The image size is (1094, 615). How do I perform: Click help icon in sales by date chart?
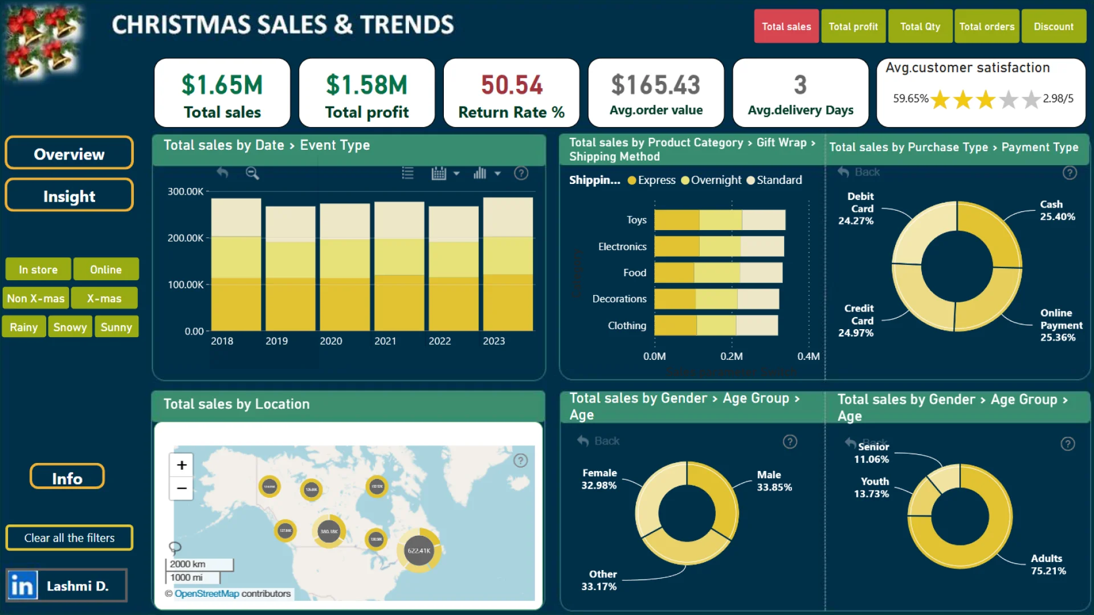click(521, 173)
